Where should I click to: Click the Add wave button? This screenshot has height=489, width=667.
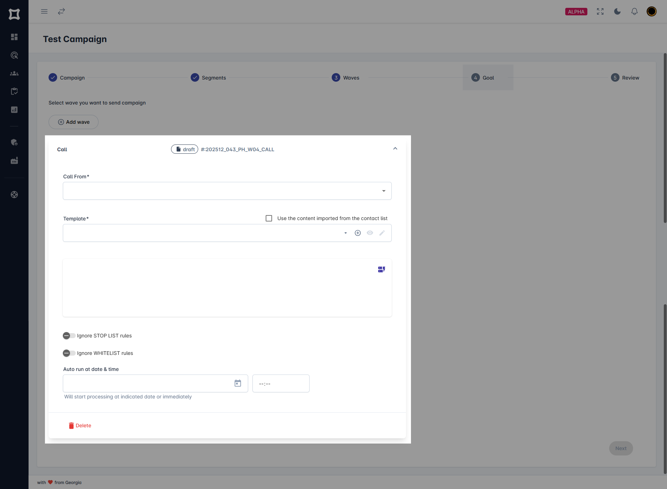73,122
